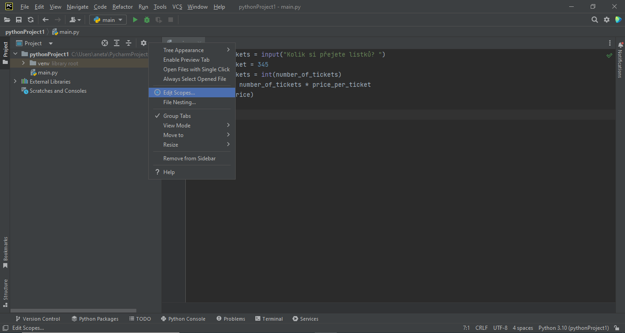Collapse All in the Project panel
This screenshot has width=625, height=333.
click(128, 42)
